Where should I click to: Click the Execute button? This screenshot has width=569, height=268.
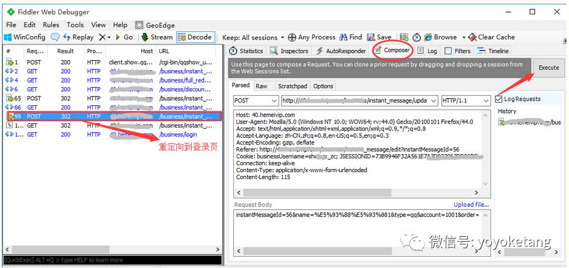click(x=548, y=68)
